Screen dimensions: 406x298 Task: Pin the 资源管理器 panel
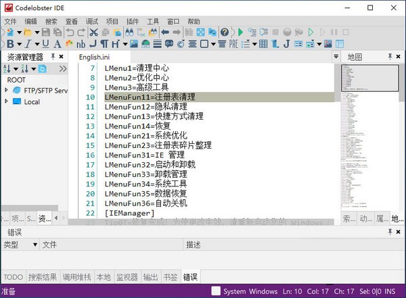pyautogui.click(x=51, y=57)
